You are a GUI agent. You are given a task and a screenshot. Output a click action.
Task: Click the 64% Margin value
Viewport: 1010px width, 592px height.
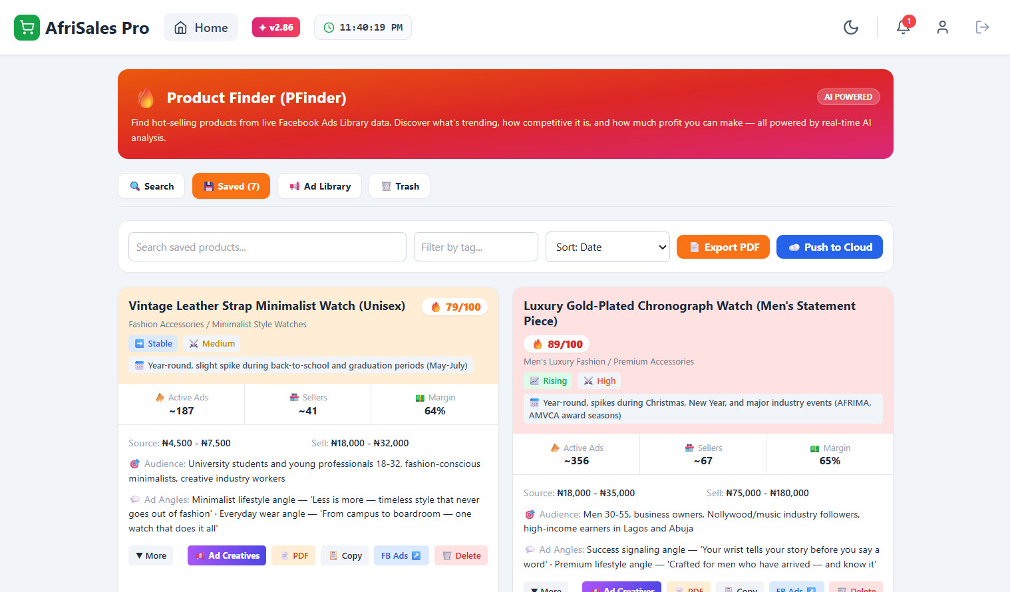point(434,411)
